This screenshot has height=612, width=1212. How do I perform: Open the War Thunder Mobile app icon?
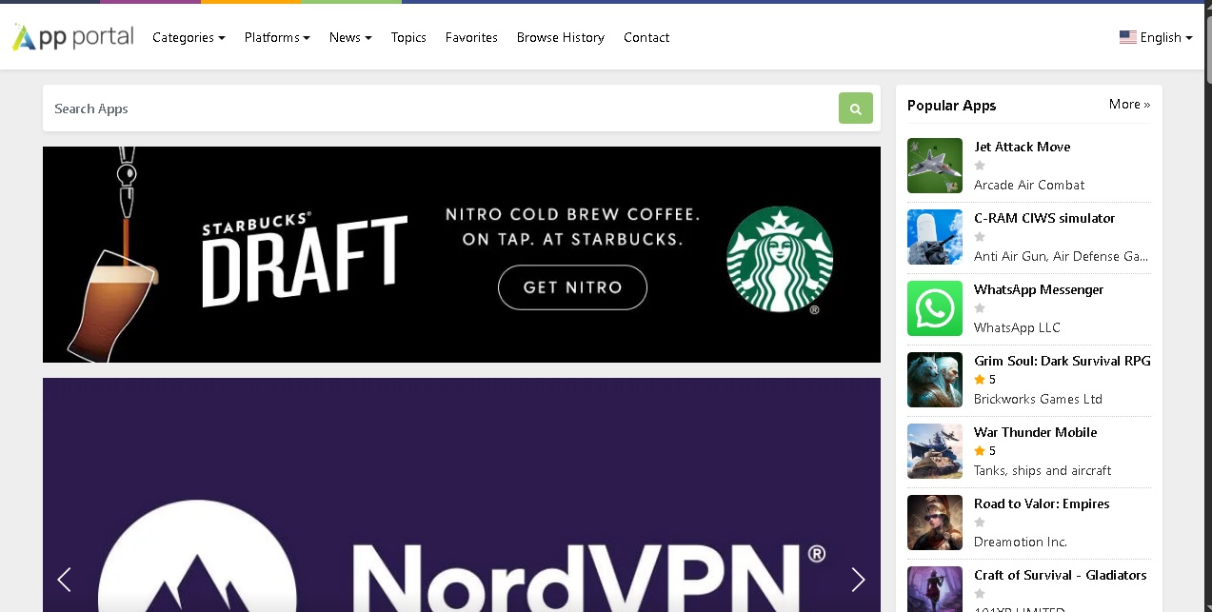(x=935, y=451)
